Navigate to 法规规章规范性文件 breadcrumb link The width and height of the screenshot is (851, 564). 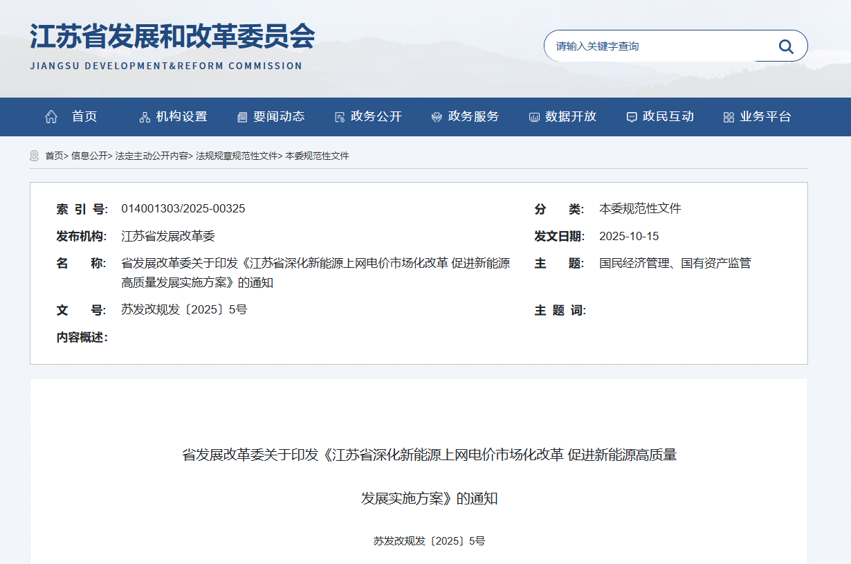[237, 156]
